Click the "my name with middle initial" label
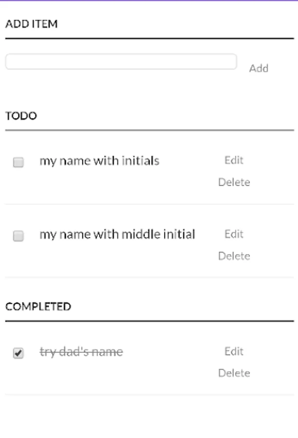 [117, 235]
